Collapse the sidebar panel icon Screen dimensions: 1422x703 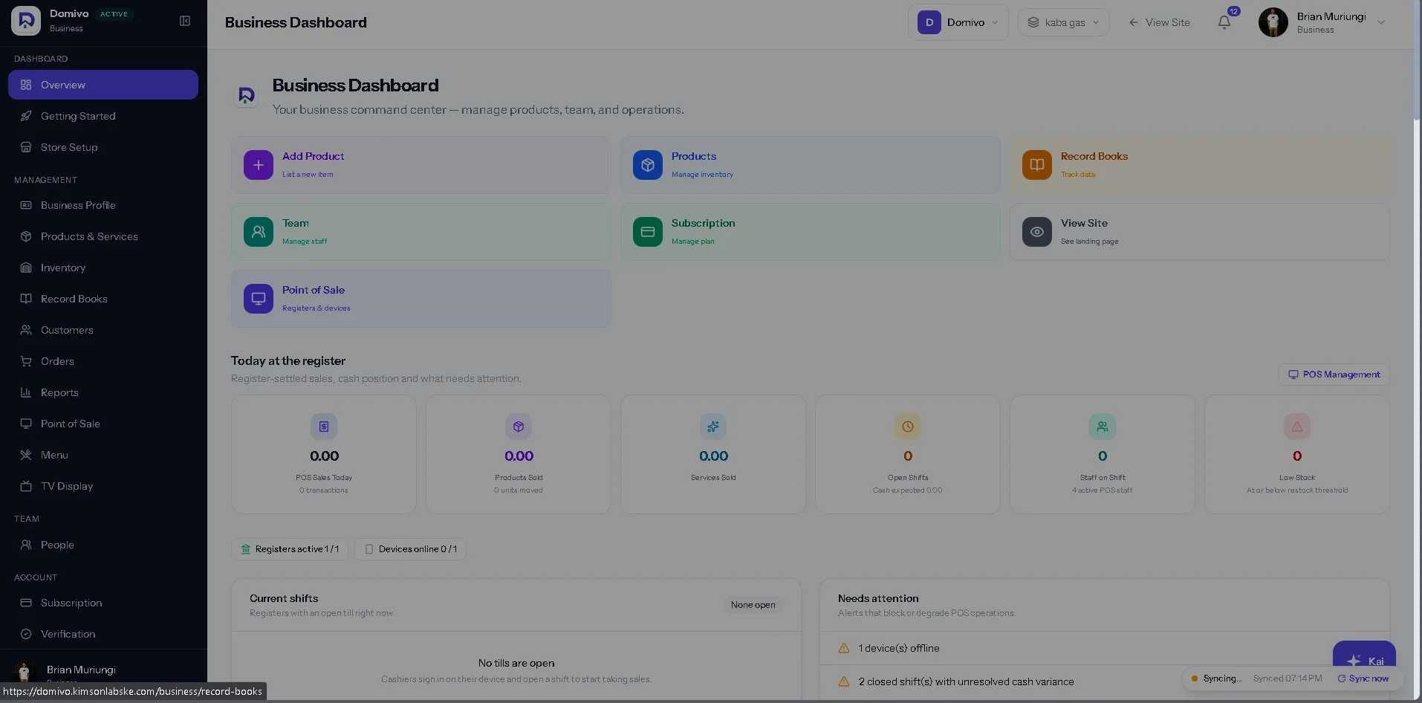click(x=185, y=21)
